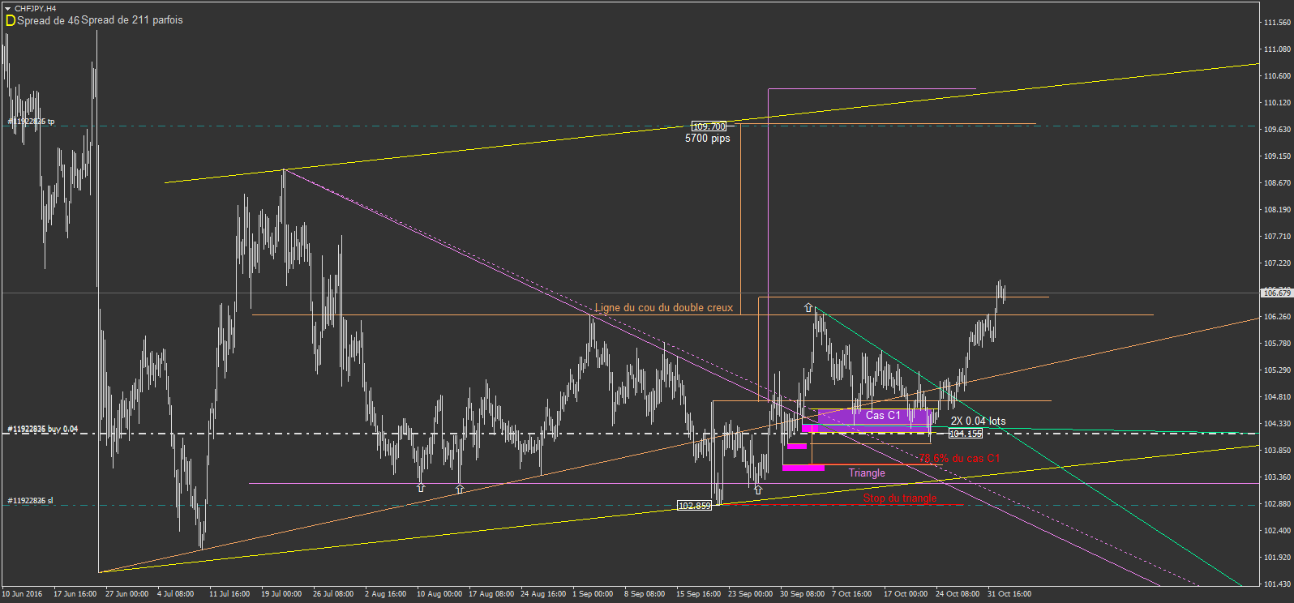Click the '27 Jun 00:00' time axis label

[x=126, y=594]
